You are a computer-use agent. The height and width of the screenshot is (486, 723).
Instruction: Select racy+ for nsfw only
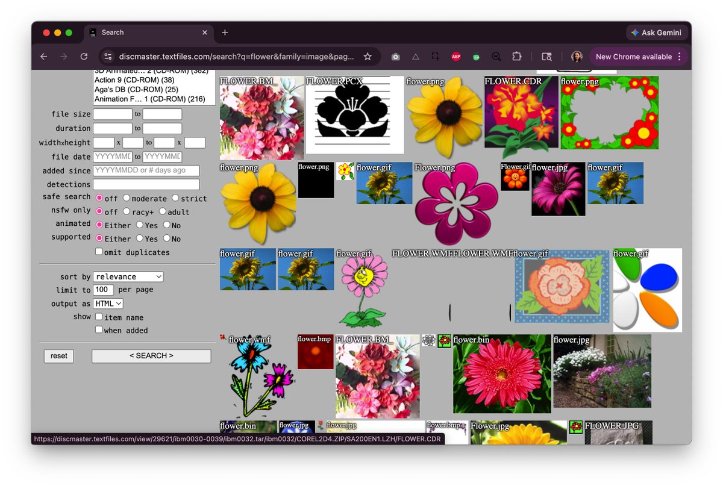(127, 211)
